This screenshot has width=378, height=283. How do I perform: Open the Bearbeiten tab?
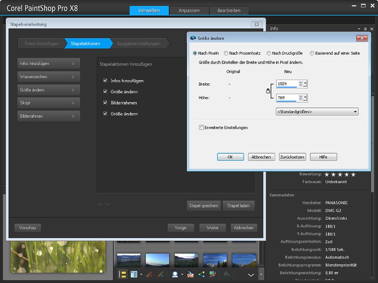(x=229, y=11)
